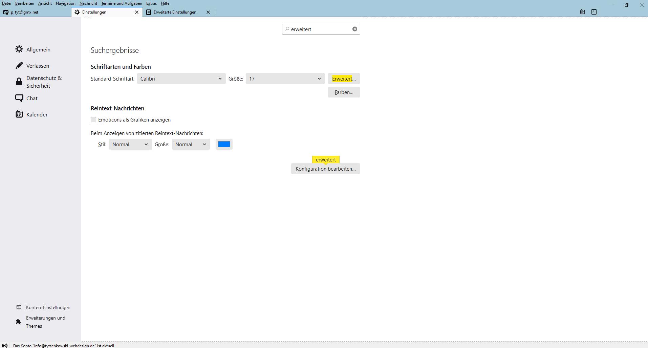Click the blue quoted text color swatch
Screen dimensions: 648x348
[x=224, y=144]
